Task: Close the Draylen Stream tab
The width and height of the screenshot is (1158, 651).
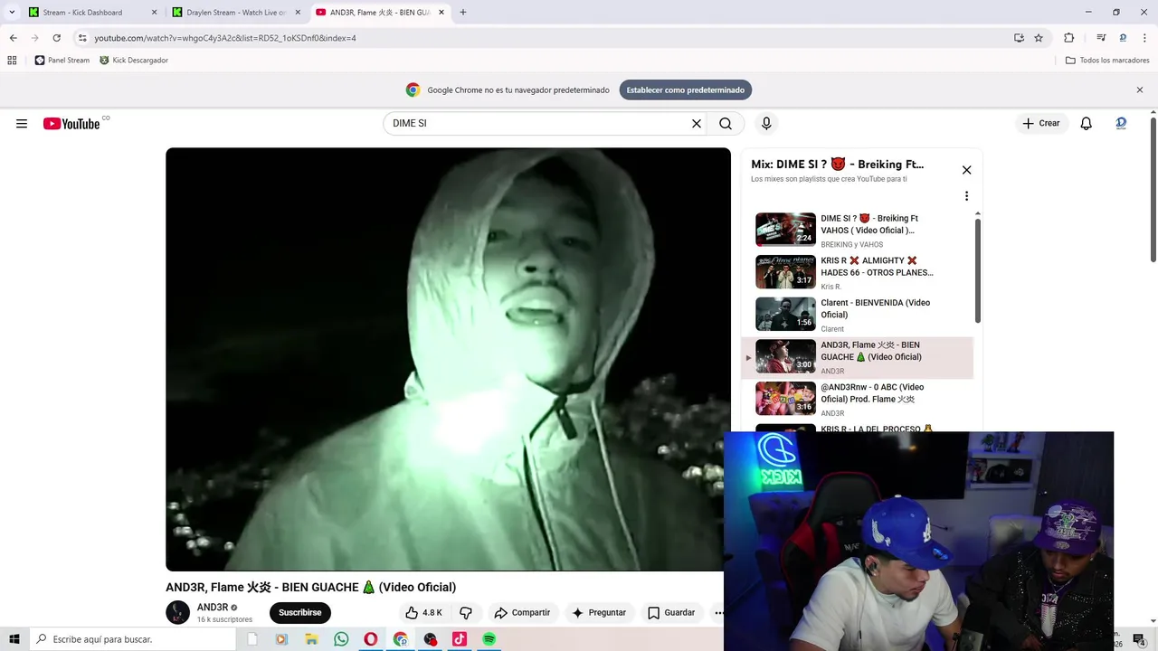Action: click(298, 13)
